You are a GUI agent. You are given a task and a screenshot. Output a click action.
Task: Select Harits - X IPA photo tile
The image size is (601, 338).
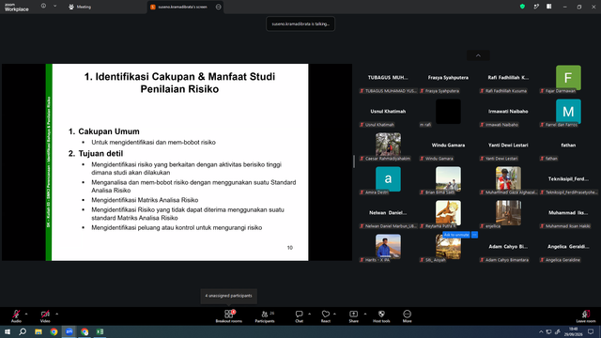[x=388, y=246]
